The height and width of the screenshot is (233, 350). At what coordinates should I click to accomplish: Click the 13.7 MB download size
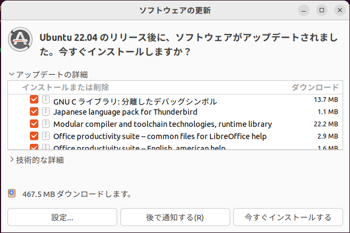[x=326, y=100]
